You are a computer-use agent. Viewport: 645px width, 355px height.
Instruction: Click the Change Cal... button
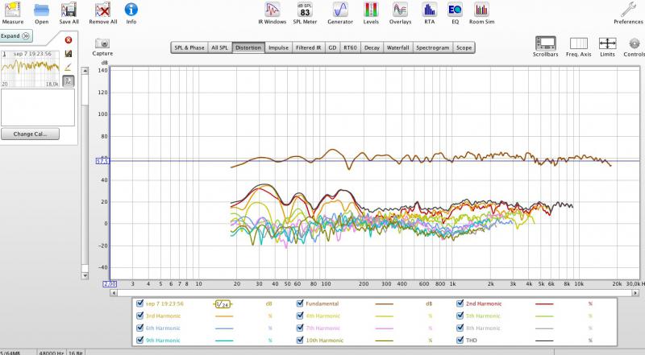pos(30,134)
